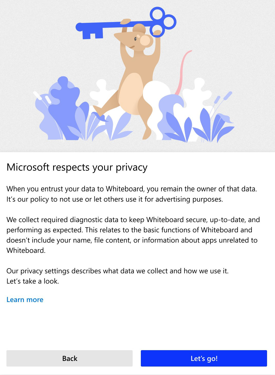Click the advertising purposes policy sentence

click(115, 199)
